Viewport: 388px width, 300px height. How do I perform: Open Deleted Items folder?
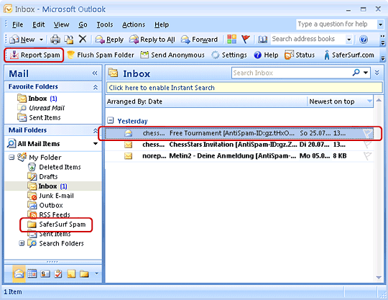(x=54, y=167)
